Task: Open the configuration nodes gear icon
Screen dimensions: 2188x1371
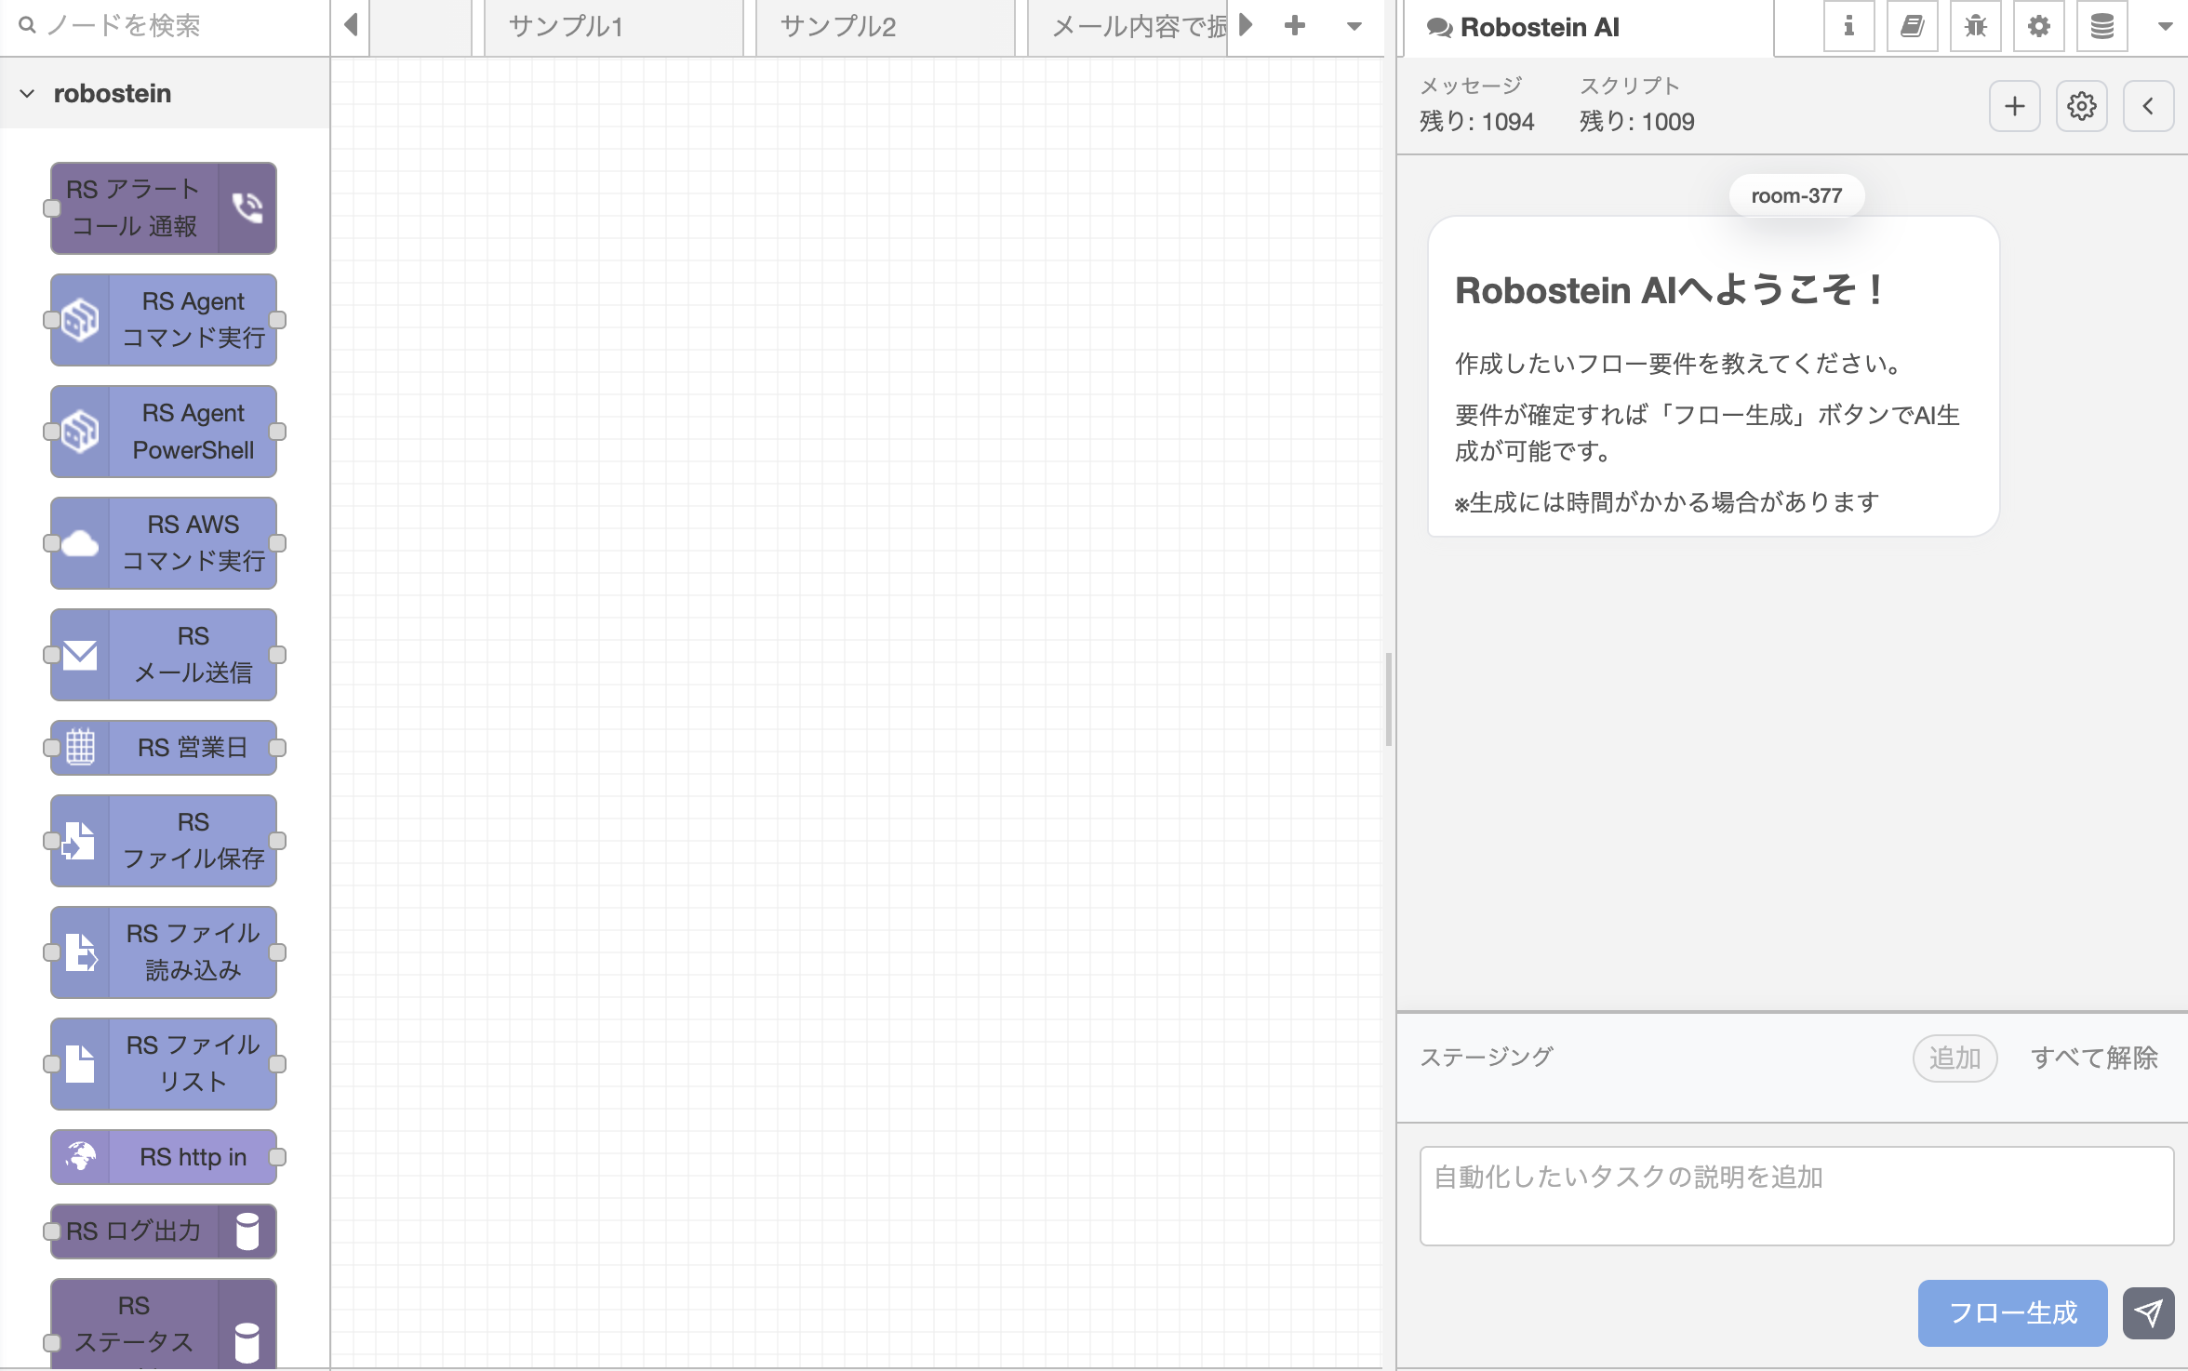Action: point(2038,27)
